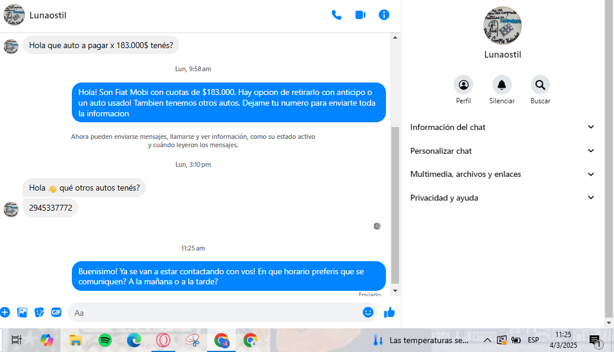
Task: Silenciar notifications with the bell icon
Action: 502,84
